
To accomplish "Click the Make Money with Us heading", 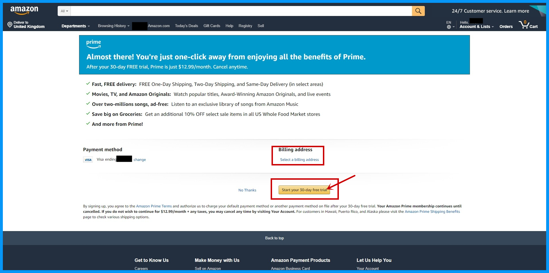I will click(x=217, y=260).
